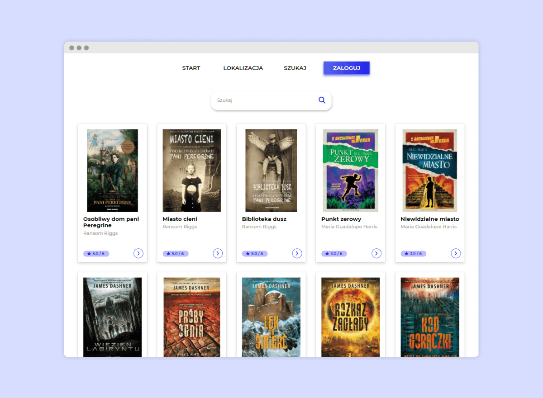Focus the Szukaj search input field
This screenshot has width=543, height=398.
point(265,100)
